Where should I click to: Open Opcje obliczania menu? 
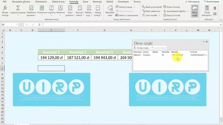(207, 11)
